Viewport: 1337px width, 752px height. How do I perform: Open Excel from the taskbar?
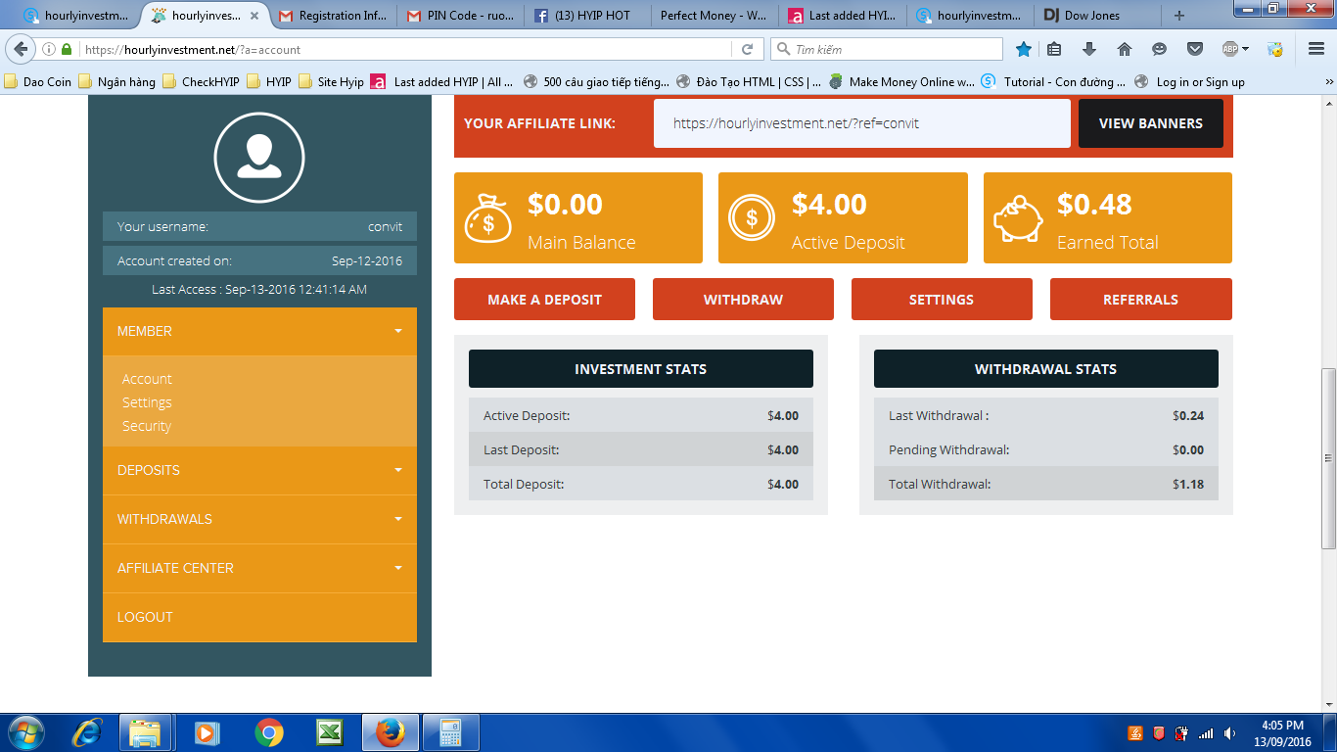329,732
